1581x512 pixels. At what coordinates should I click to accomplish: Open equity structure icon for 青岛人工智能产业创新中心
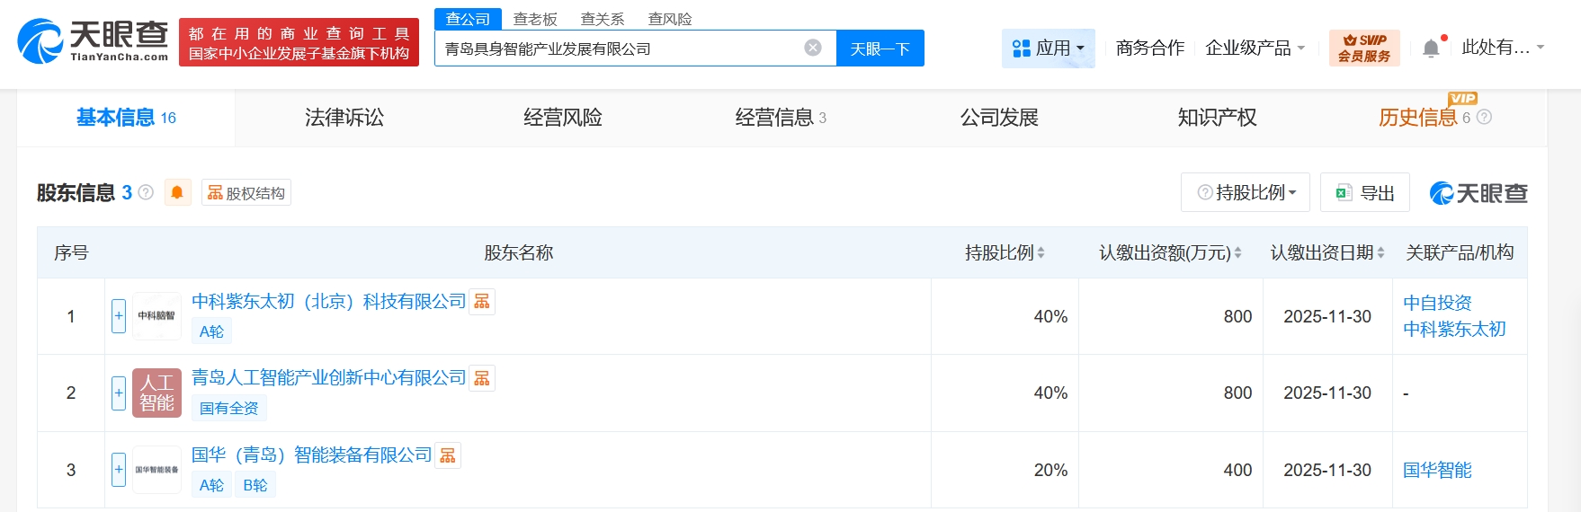click(x=482, y=378)
